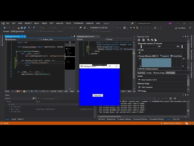
Task: Expand the __class__ row in Autos
Action: [x=9, y=109]
